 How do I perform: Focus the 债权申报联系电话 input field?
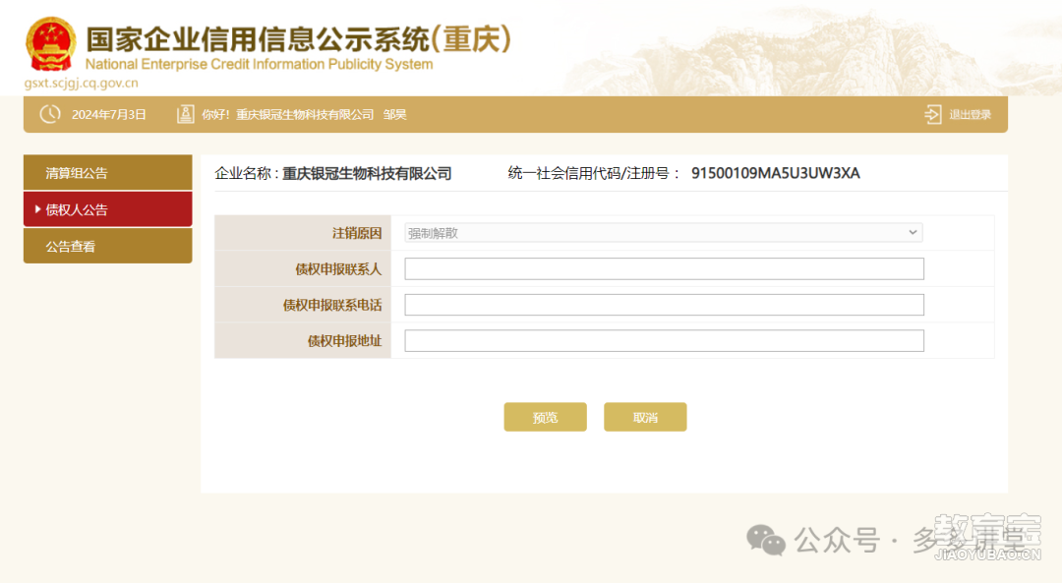[664, 305]
